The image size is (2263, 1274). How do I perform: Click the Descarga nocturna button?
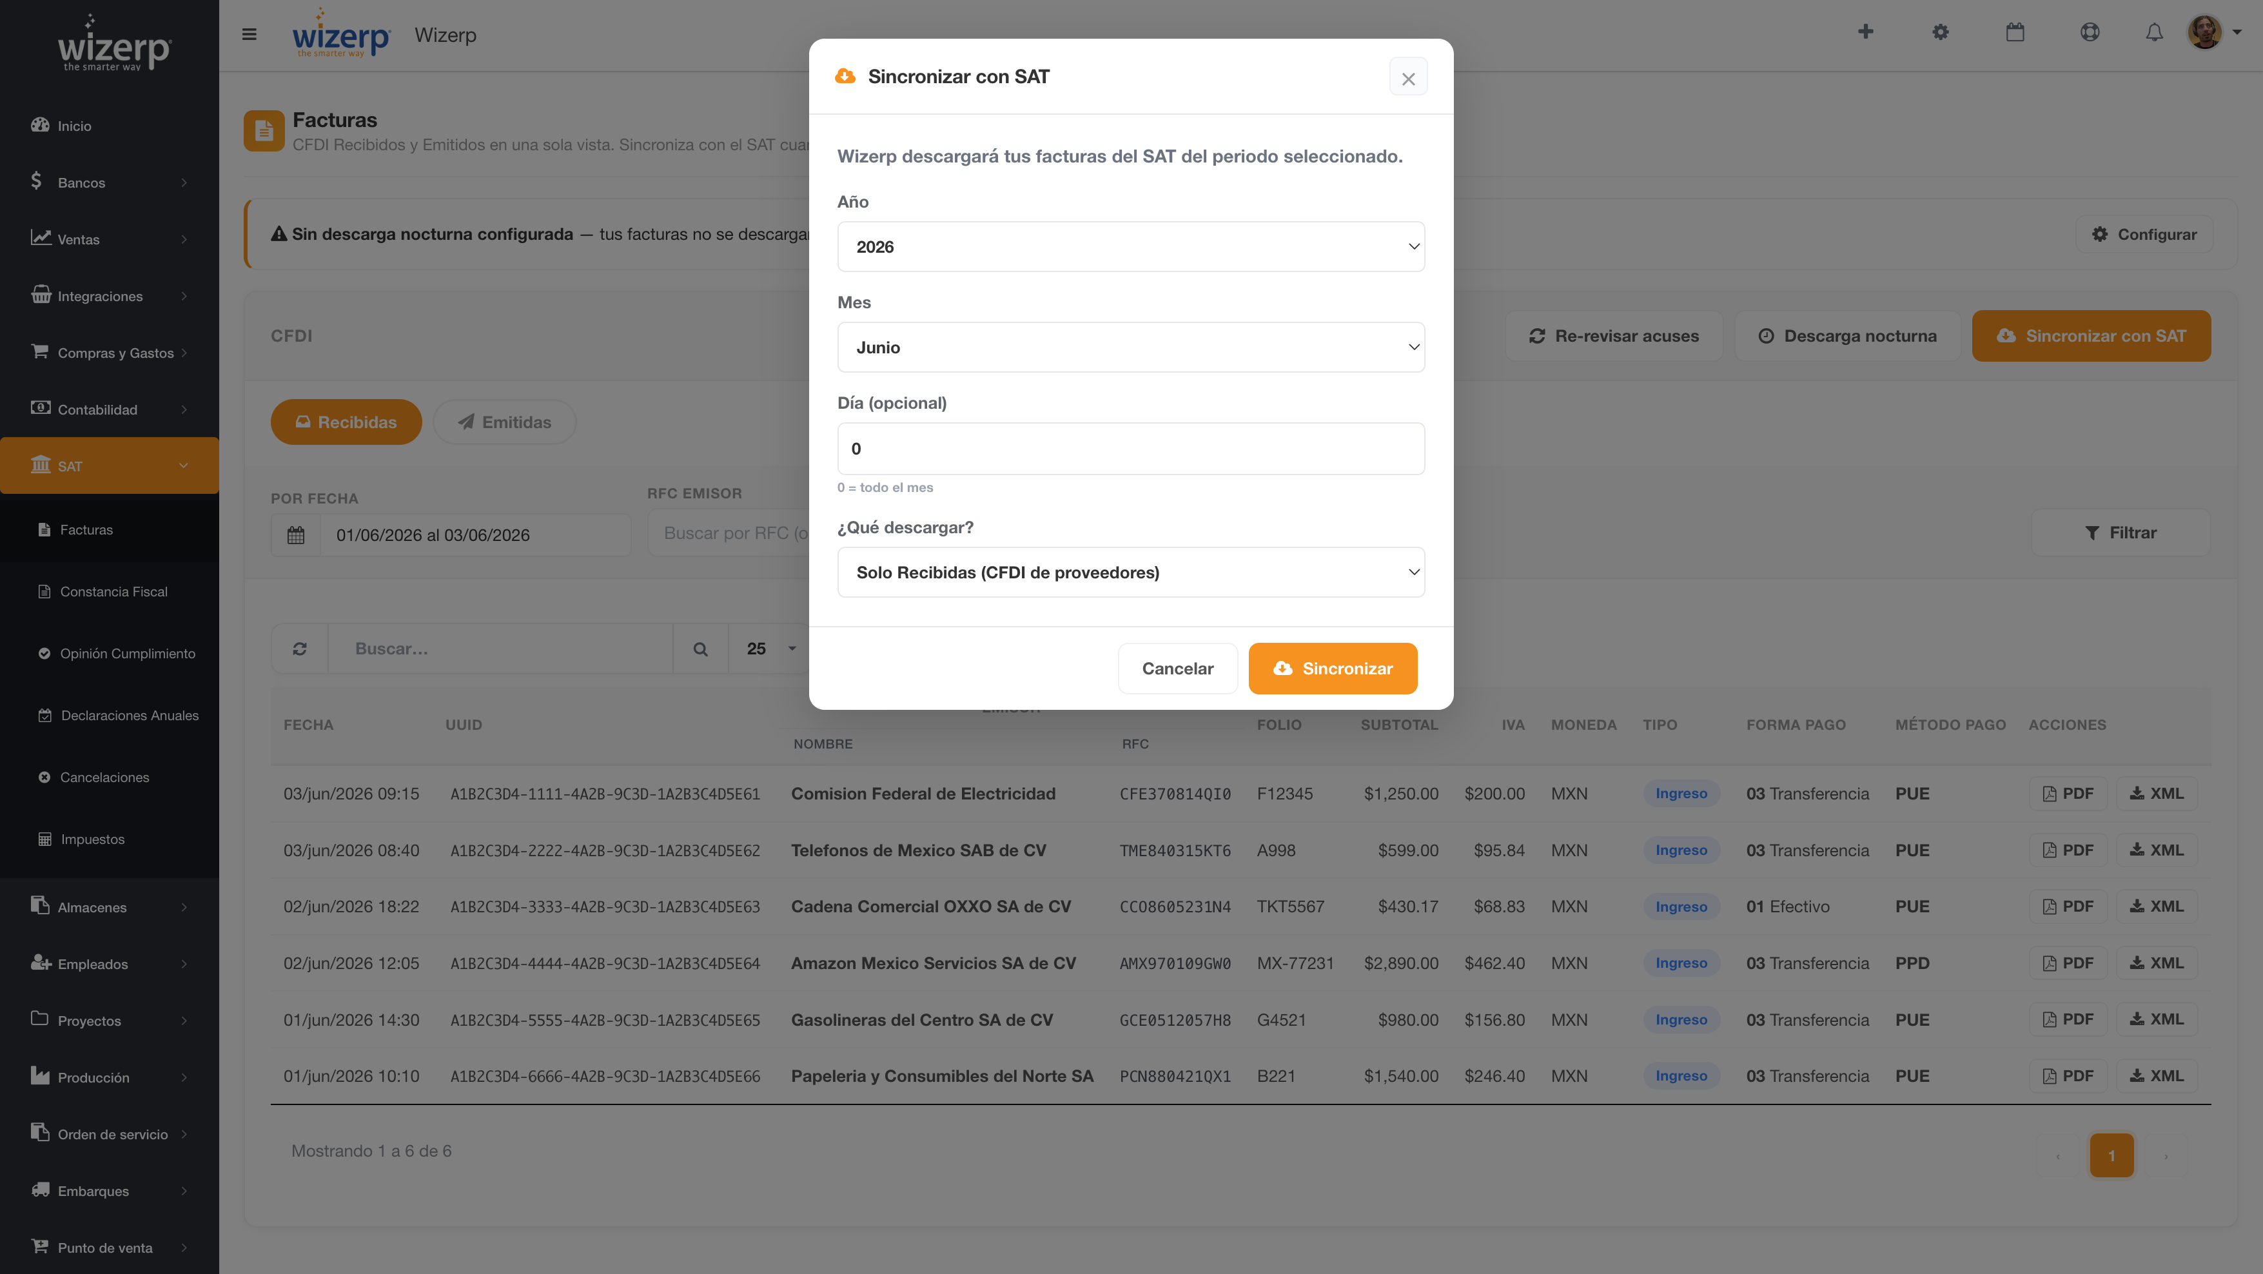[1848, 336]
